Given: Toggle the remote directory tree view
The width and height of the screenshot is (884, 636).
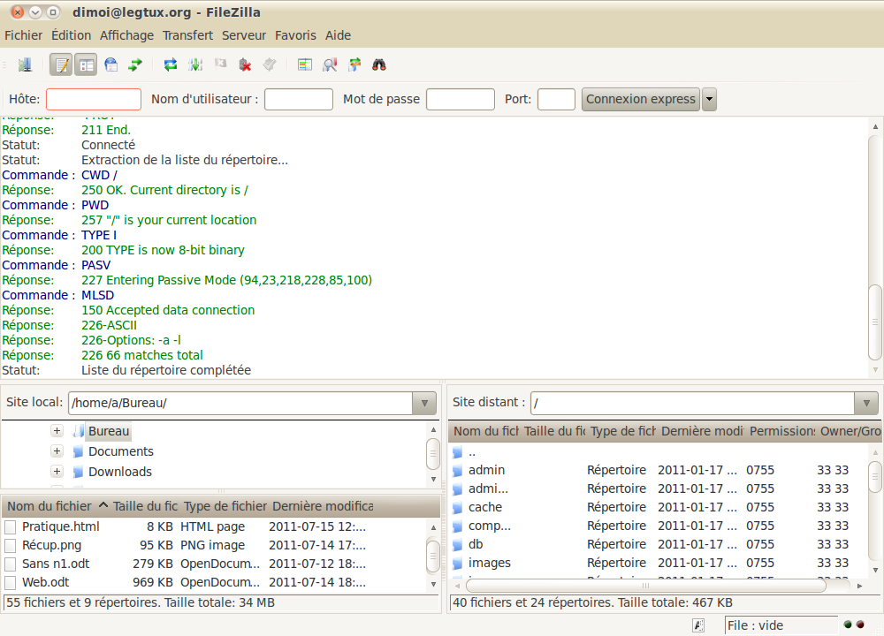Looking at the screenshot, I should tap(111, 64).
